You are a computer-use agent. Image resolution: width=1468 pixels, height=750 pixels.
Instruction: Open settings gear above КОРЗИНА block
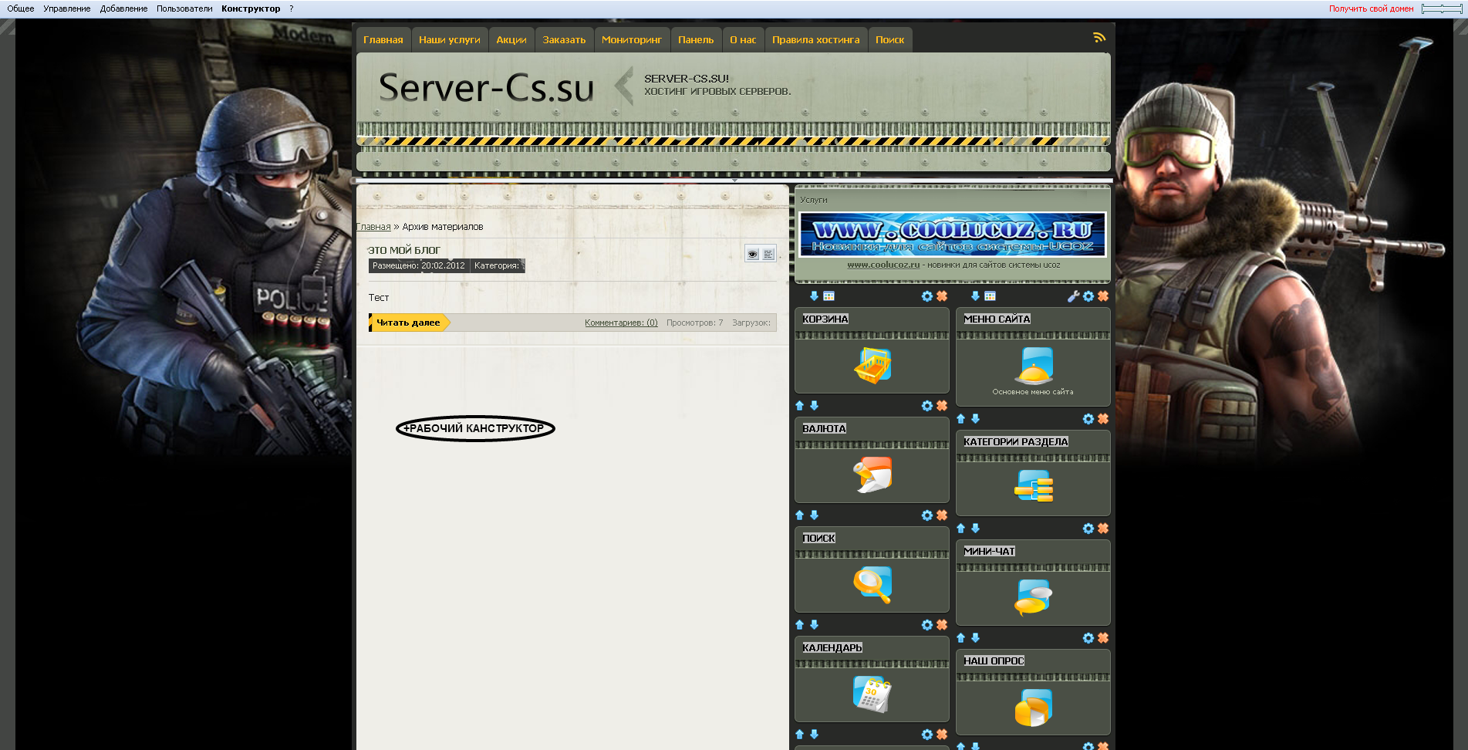point(927,296)
